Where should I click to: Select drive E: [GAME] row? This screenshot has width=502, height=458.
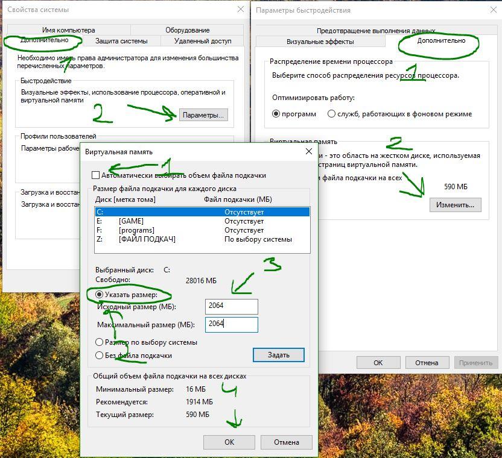coord(202,221)
